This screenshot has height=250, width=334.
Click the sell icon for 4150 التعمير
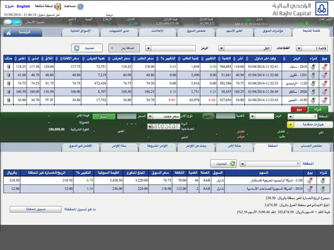click(325, 100)
